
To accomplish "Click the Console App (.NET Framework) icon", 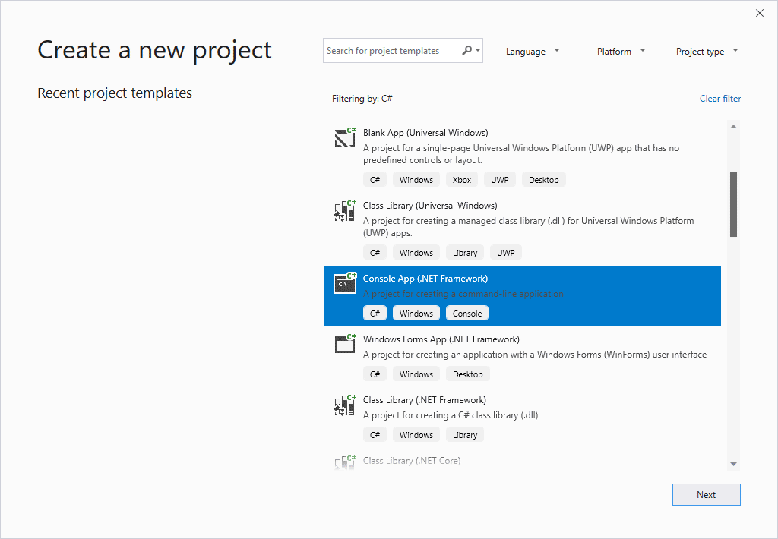I will [x=345, y=283].
